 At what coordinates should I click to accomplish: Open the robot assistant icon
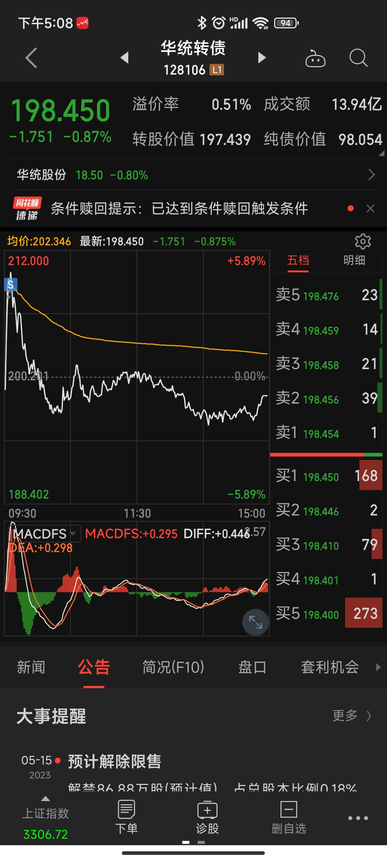[x=315, y=58]
